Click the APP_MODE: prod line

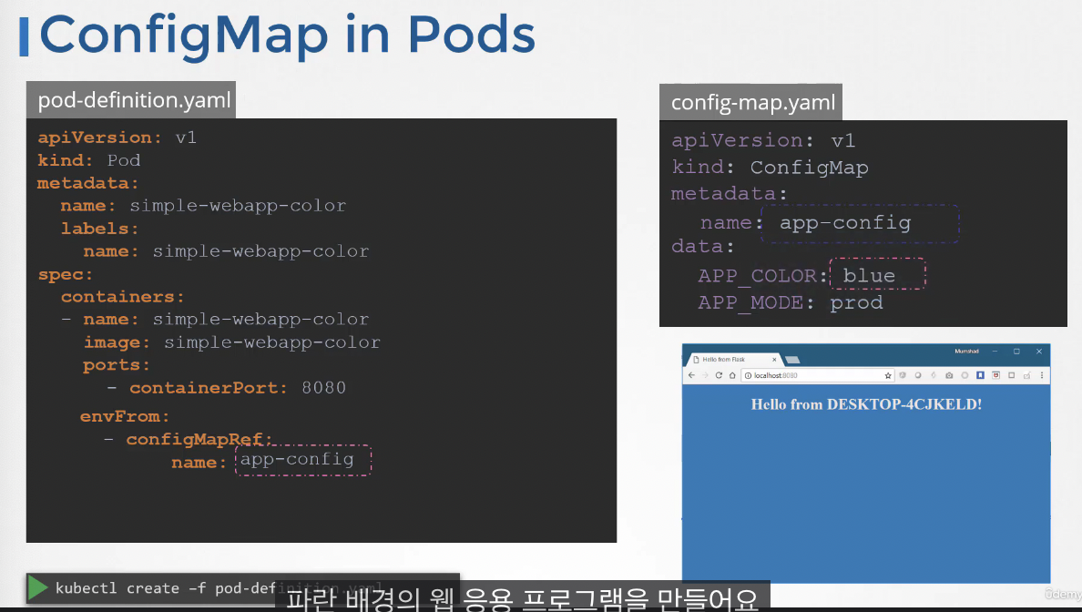(x=791, y=303)
